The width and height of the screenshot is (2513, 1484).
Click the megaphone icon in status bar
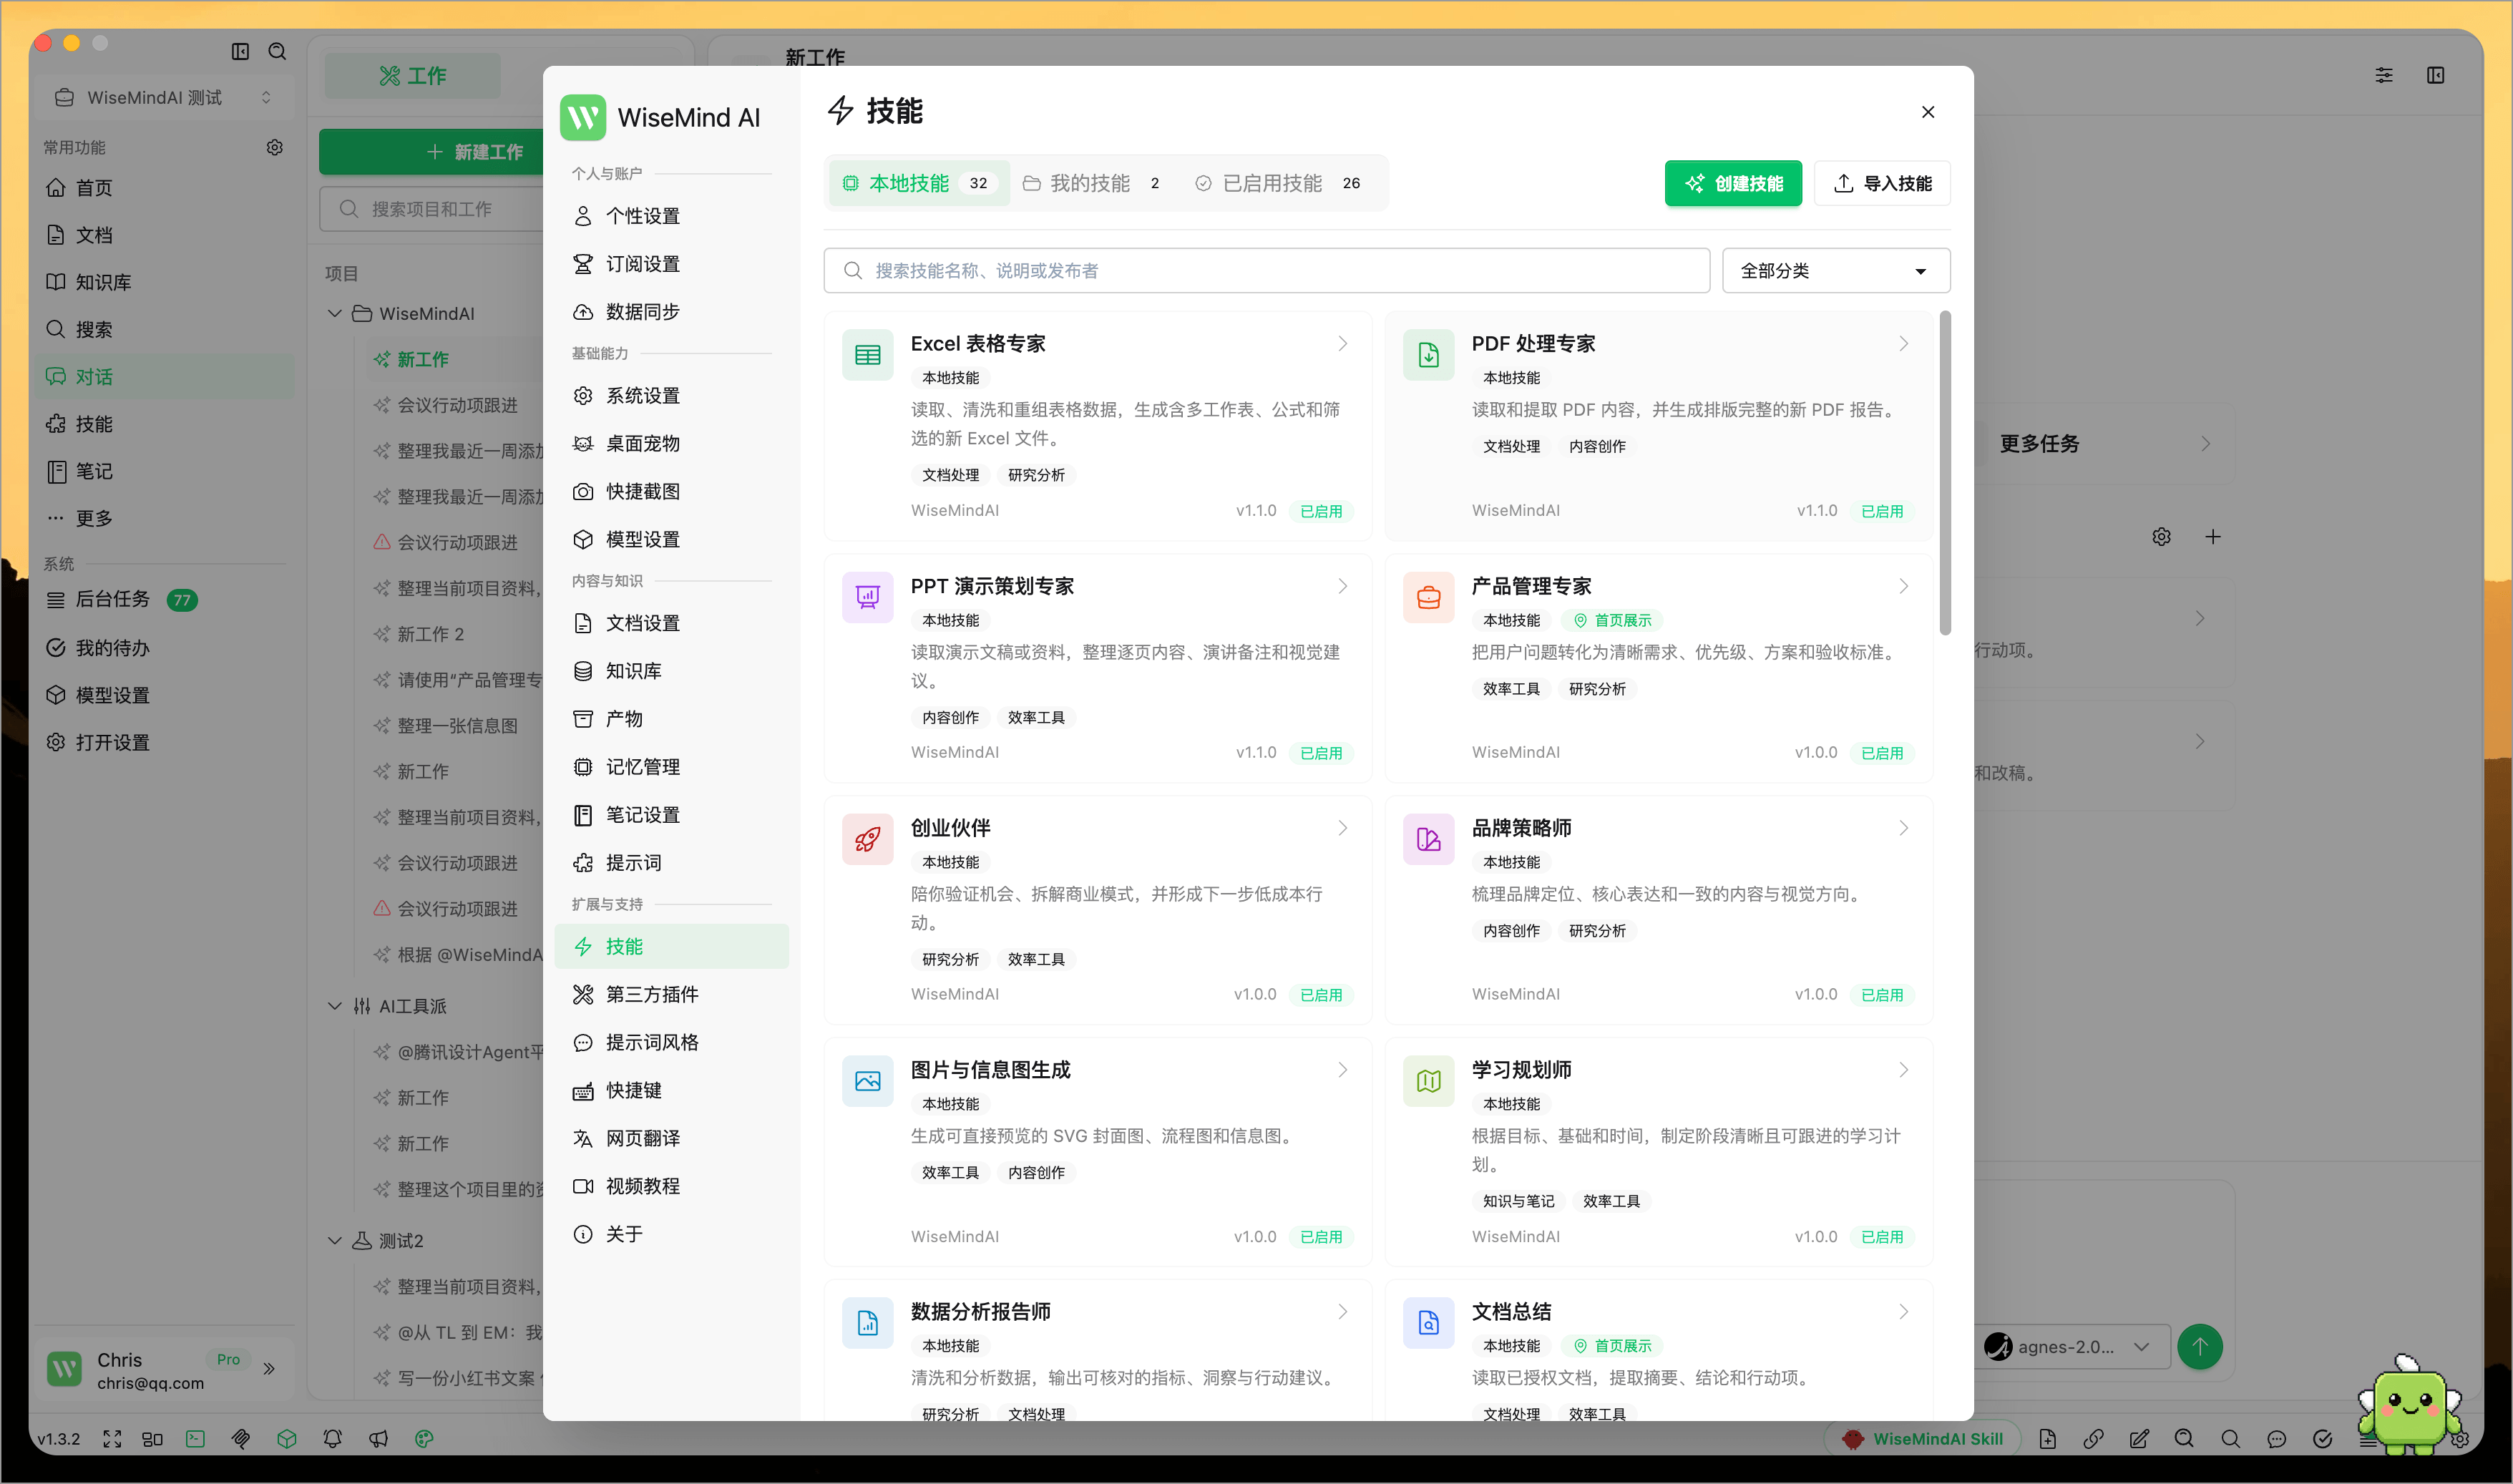click(378, 1438)
